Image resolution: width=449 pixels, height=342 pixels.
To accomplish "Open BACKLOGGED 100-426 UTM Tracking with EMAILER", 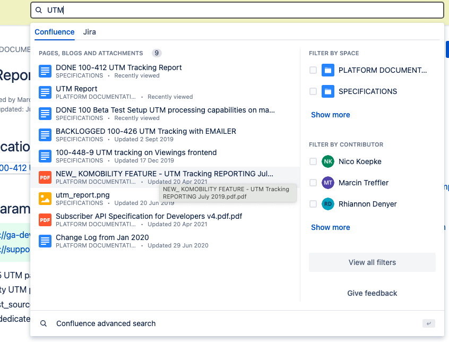I will coord(165,135).
